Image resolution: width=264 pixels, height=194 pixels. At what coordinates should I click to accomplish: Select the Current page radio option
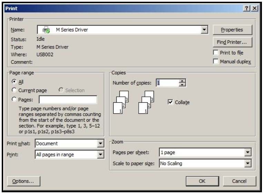click(14, 90)
